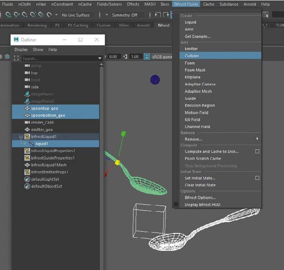Open the sRGB gamma view transform dropdown
The image size is (284, 270).
[x=162, y=57]
